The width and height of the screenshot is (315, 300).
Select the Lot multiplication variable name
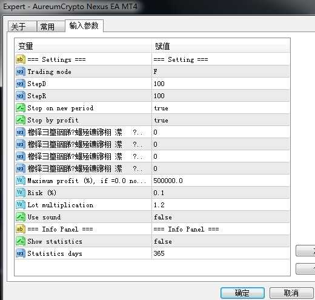(61, 205)
